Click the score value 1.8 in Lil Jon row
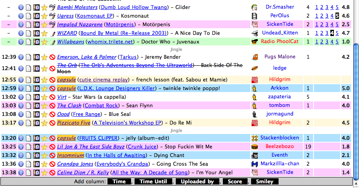The width and height of the screenshot is (359, 188). (x=346, y=146)
